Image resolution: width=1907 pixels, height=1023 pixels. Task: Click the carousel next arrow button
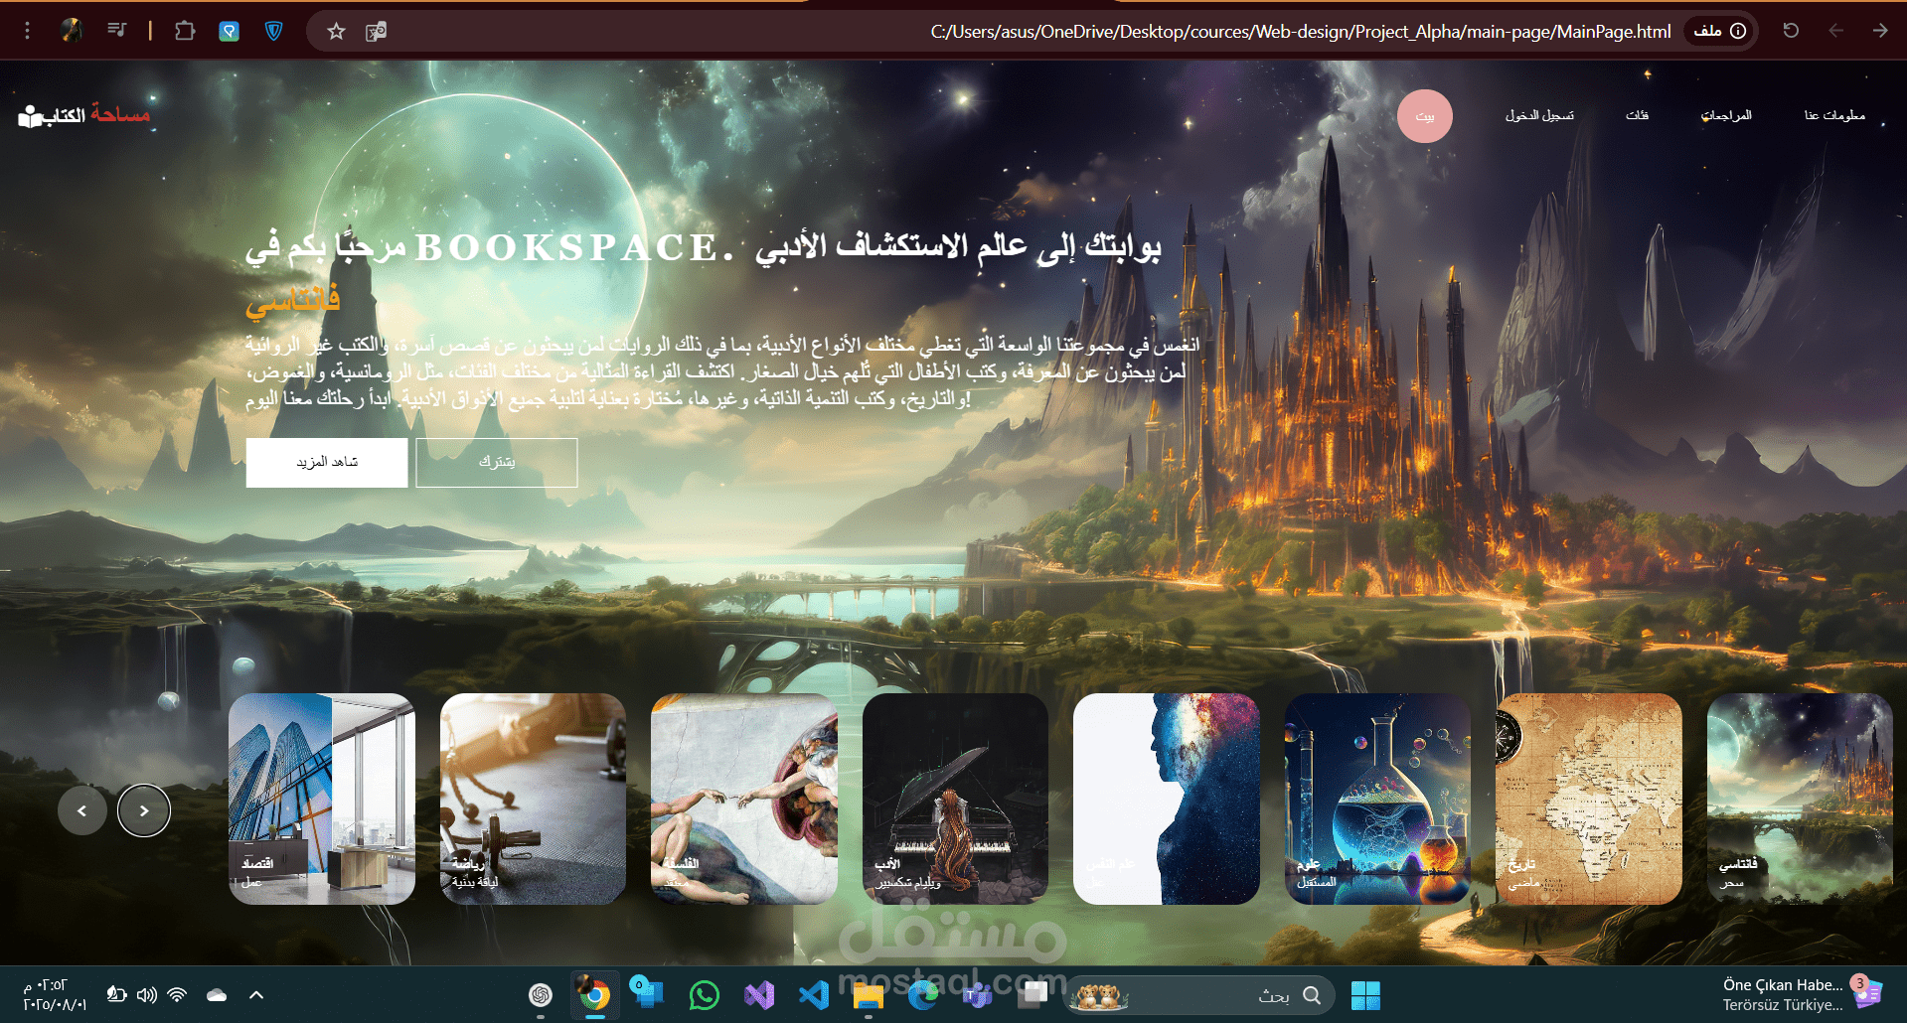(144, 810)
